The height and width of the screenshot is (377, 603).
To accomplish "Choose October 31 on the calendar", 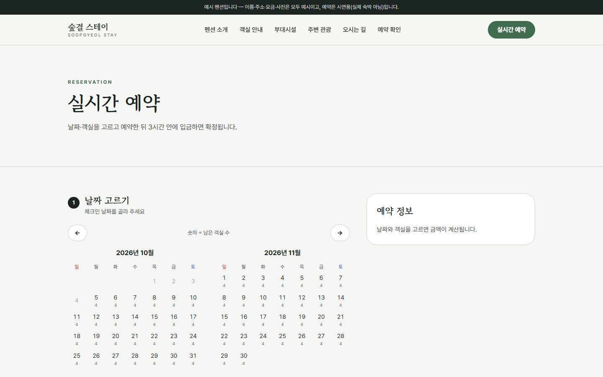I will (x=193, y=359).
